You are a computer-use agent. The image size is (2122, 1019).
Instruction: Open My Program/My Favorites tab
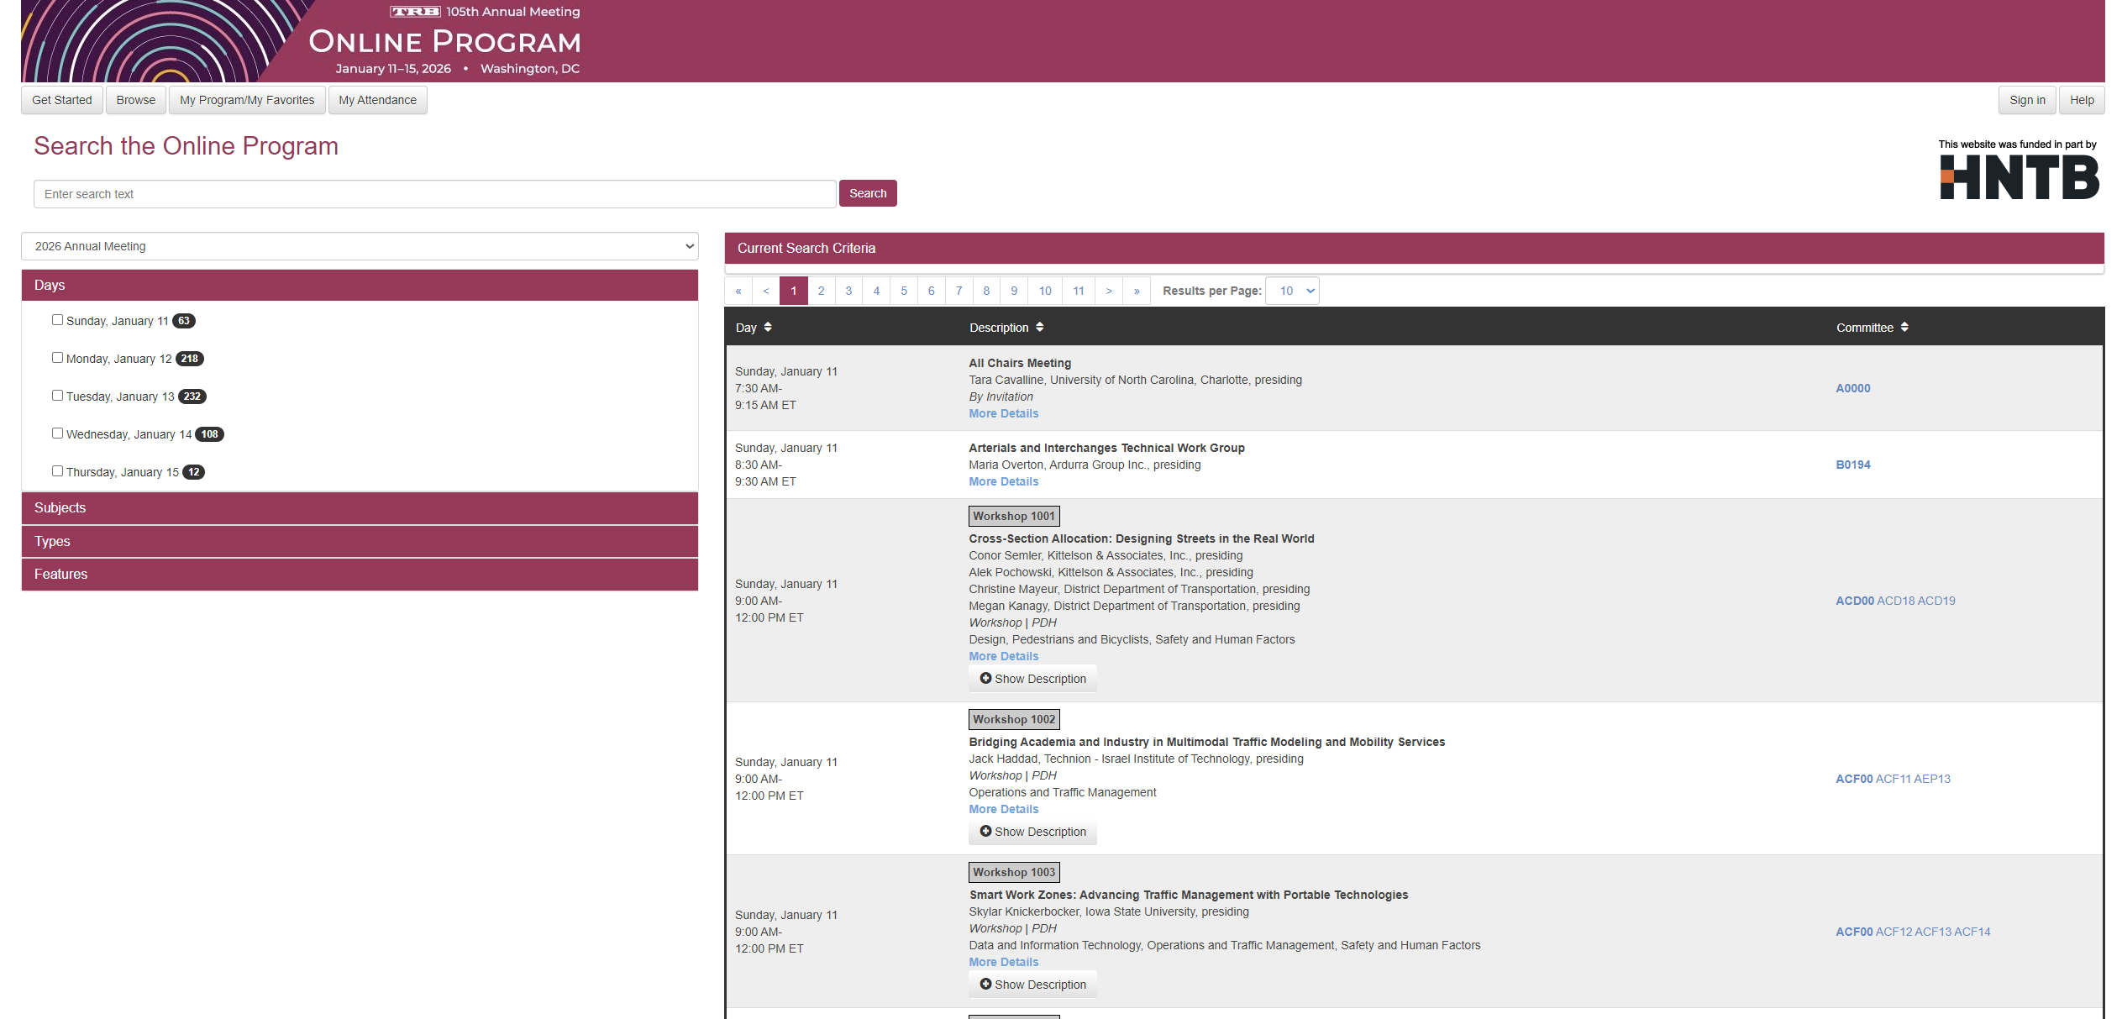click(x=247, y=100)
